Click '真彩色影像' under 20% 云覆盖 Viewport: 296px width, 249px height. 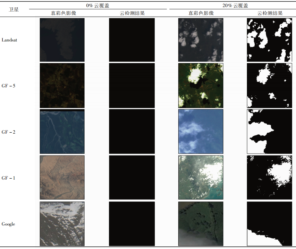tap(201, 13)
